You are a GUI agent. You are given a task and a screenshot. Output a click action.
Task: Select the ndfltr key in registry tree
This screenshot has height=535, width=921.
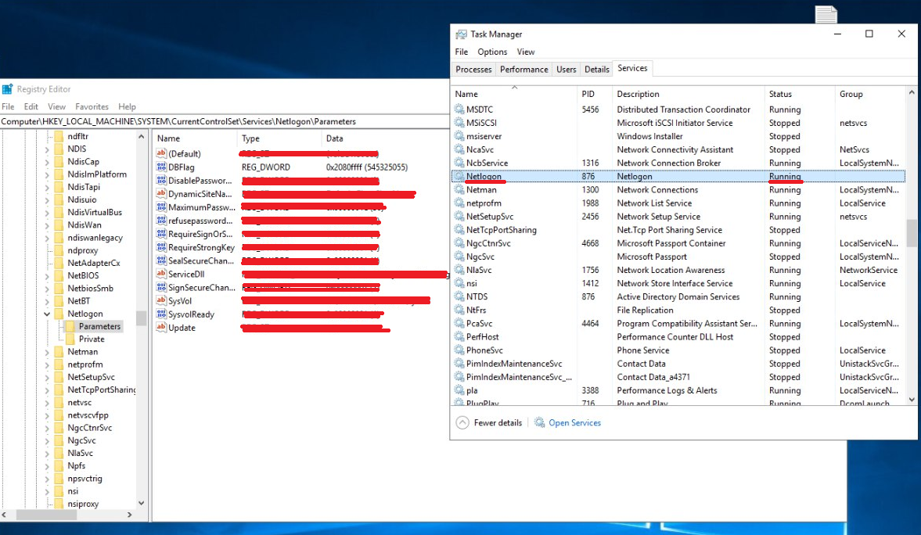pyautogui.click(x=77, y=135)
